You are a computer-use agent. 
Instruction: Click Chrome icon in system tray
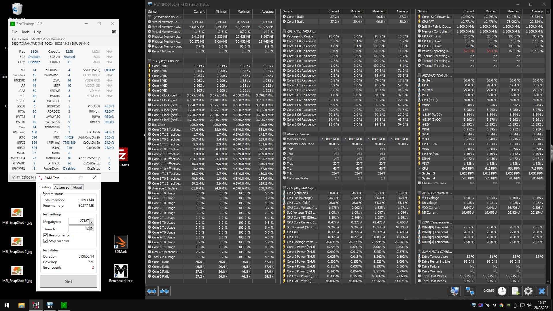(x=501, y=305)
